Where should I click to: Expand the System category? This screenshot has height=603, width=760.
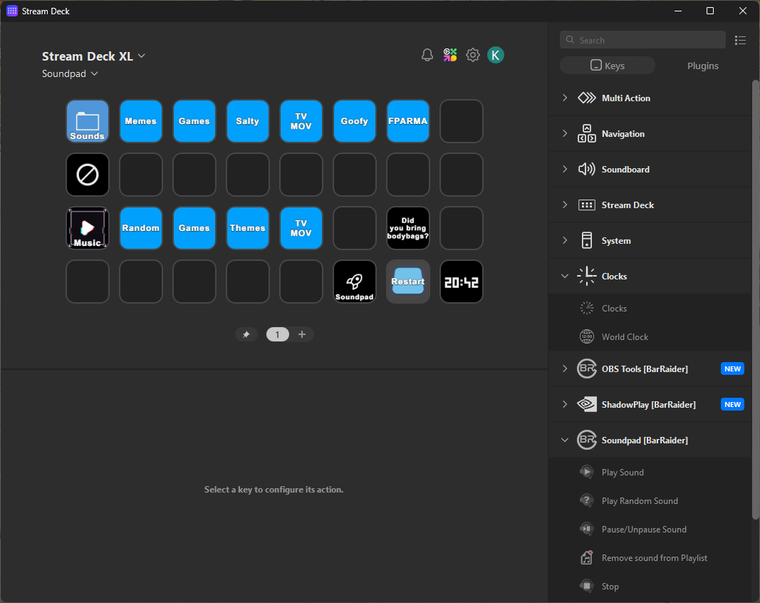[650, 241]
